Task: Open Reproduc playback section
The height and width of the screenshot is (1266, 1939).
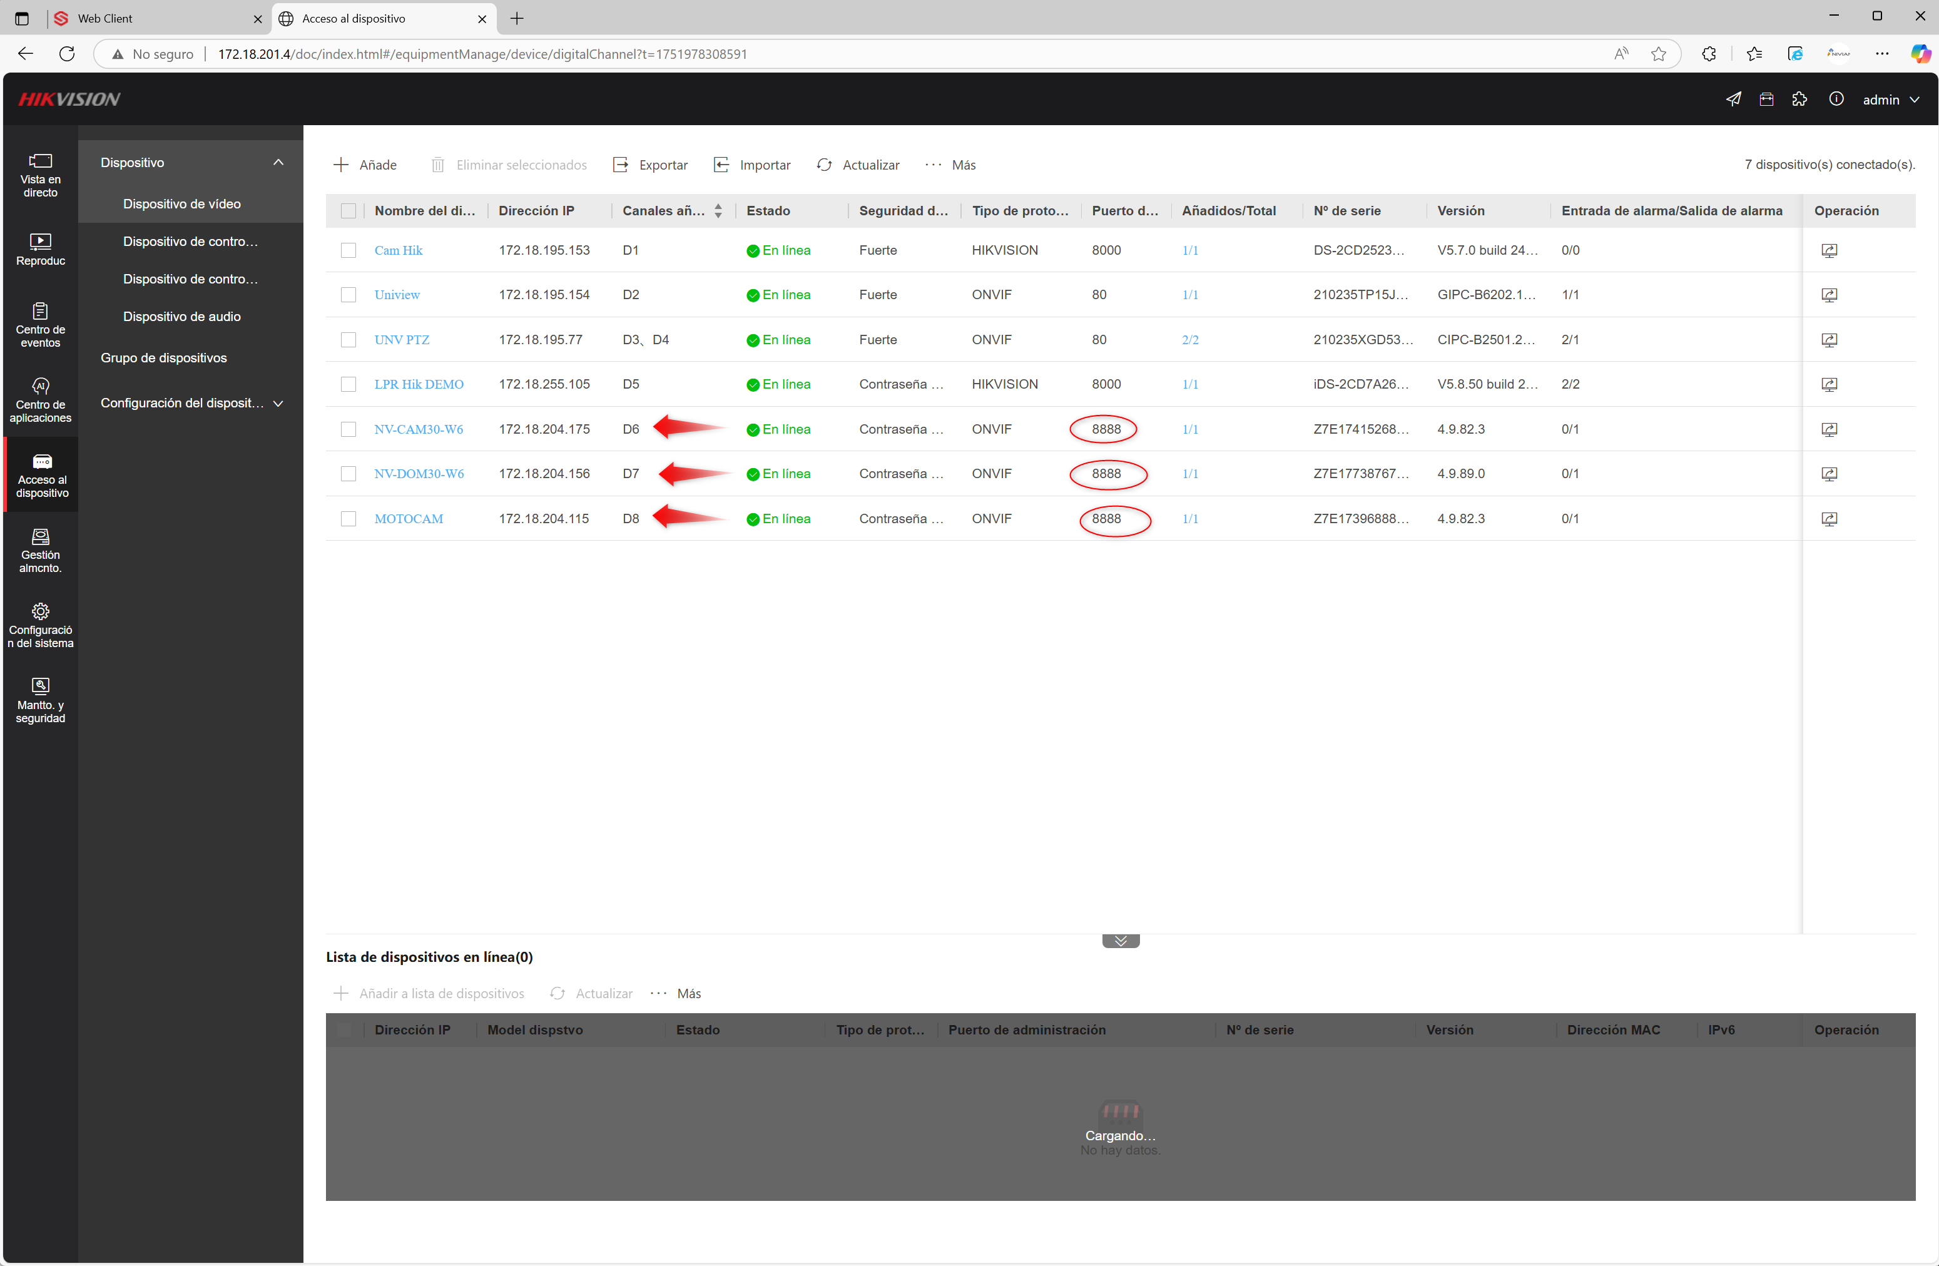Action: pyautogui.click(x=41, y=249)
